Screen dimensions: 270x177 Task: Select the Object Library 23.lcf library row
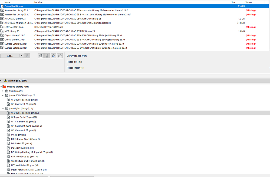(134, 39)
